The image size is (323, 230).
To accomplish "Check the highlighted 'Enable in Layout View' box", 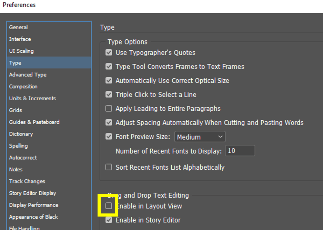I will pos(109,206).
